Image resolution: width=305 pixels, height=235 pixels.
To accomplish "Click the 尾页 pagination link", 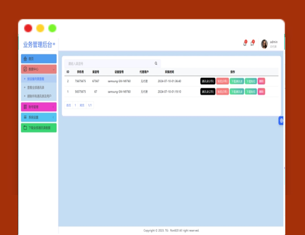I will (x=82, y=105).
